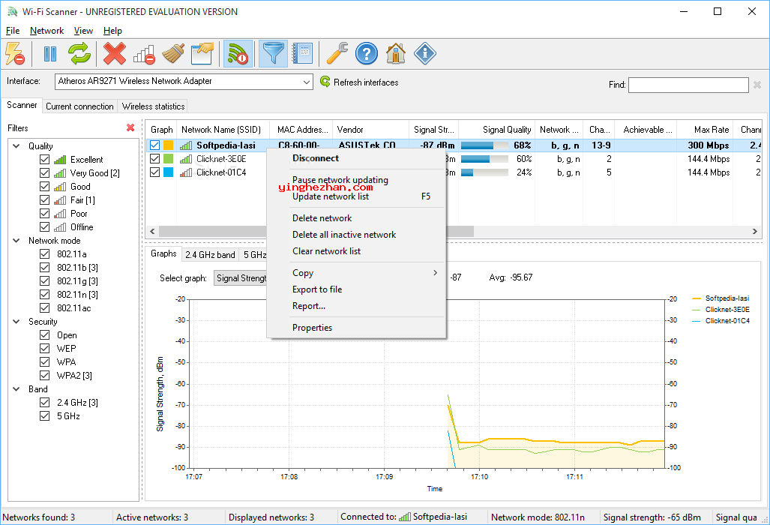Click the network list scroll right arrow

[x=755, y=231]
